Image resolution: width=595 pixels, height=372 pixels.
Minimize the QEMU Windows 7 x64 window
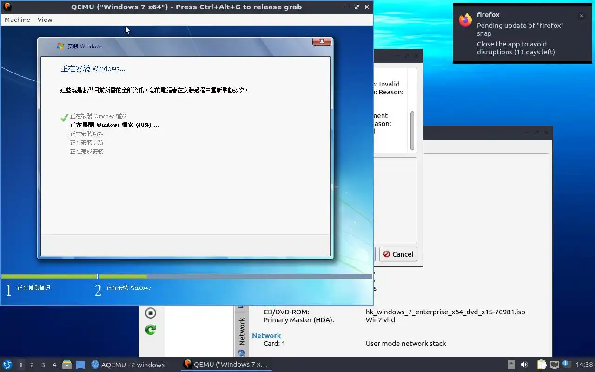348,7
